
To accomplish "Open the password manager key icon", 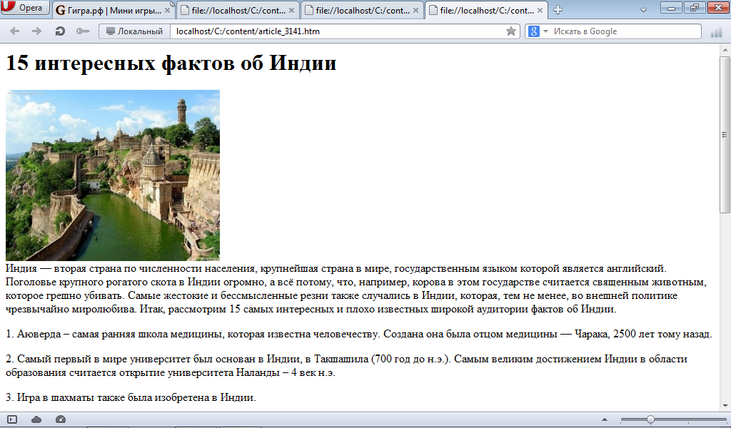I will (82, 31).
